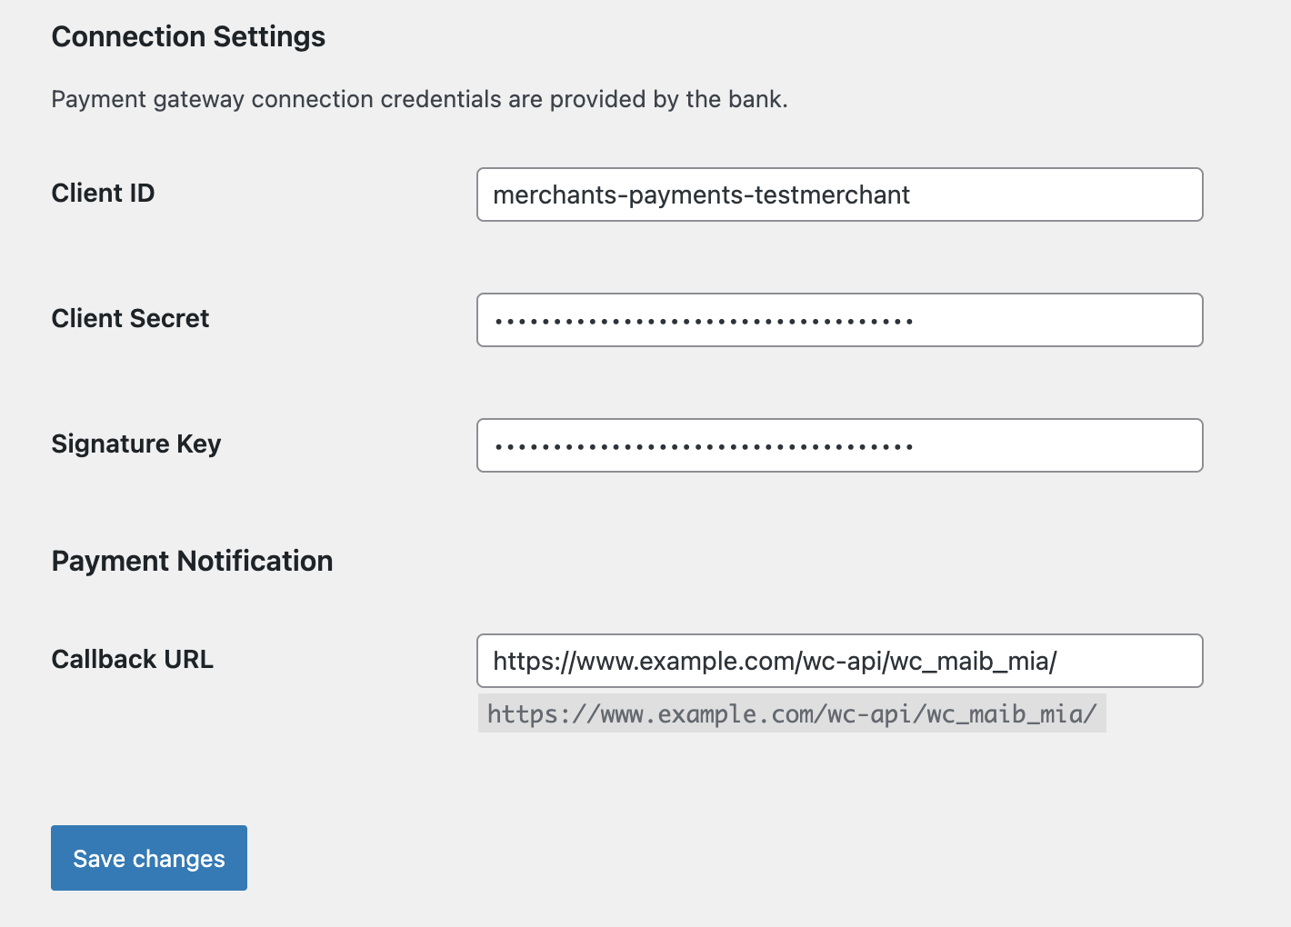1291x927 pixels.
Task: Click the masked dots in Signature Key
Action: [703, 446]
